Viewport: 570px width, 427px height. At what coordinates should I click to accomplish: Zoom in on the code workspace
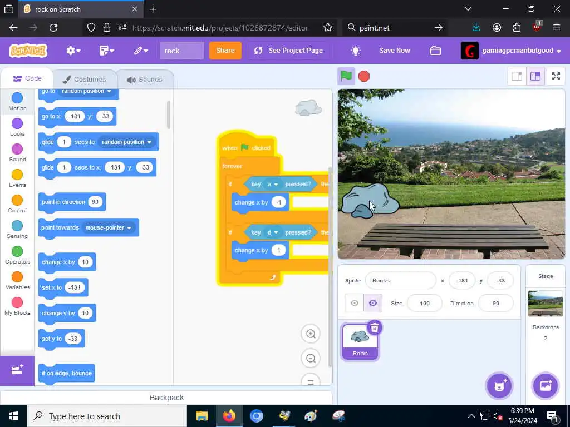(x=311, y=334)
